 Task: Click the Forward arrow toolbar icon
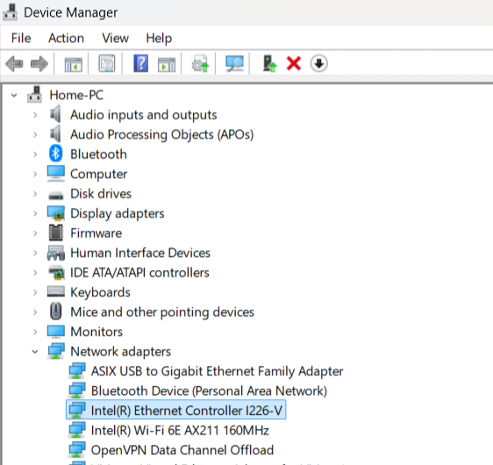(39, 64)
